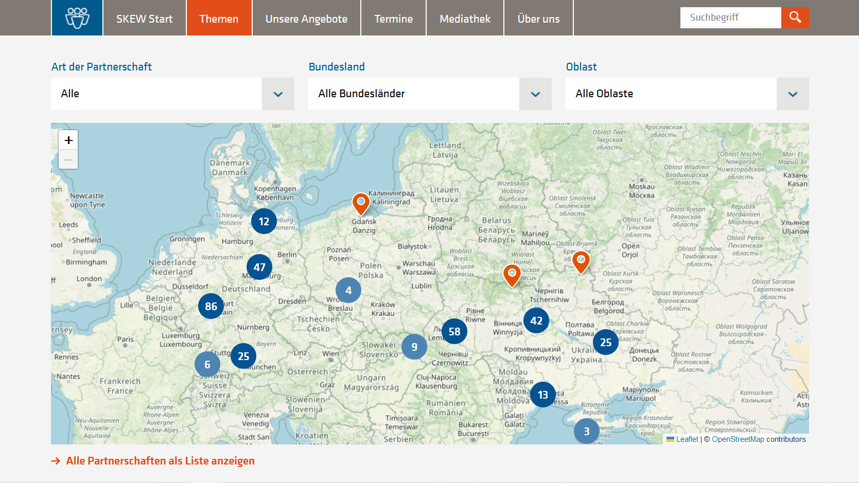Focus the Suchbegriff search field

coord(731,17)
